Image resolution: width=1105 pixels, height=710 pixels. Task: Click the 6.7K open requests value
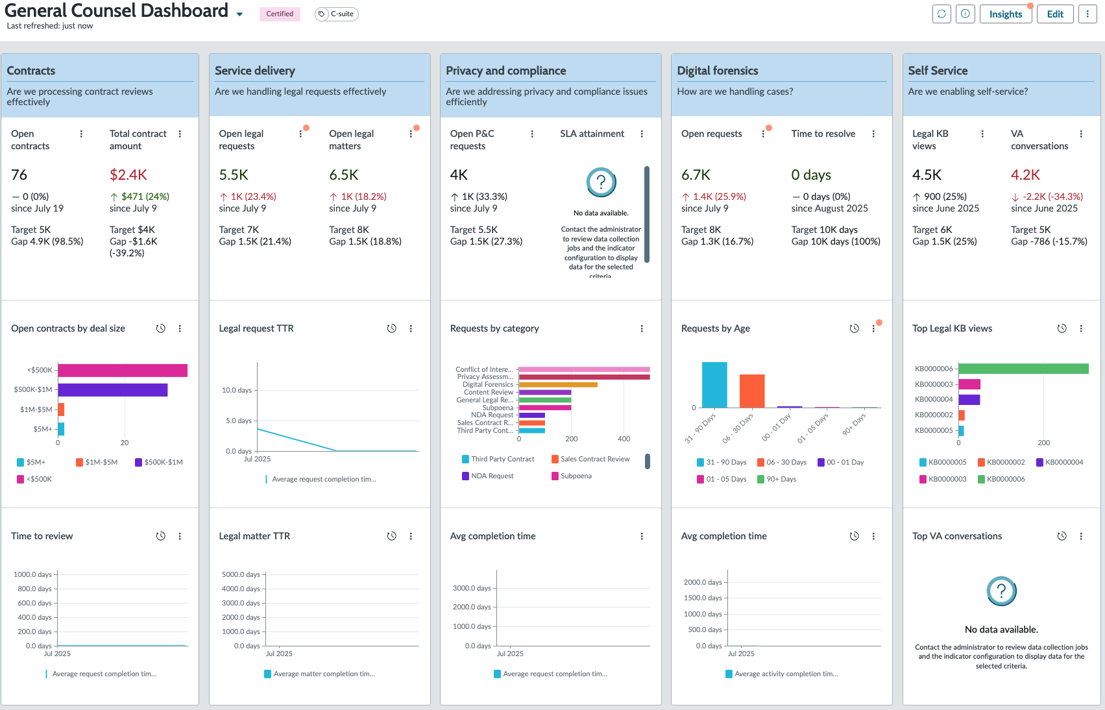point(696,175)
